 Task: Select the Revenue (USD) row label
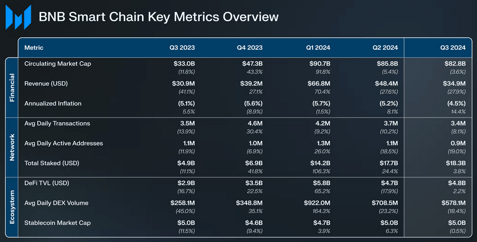coord(46,84)
